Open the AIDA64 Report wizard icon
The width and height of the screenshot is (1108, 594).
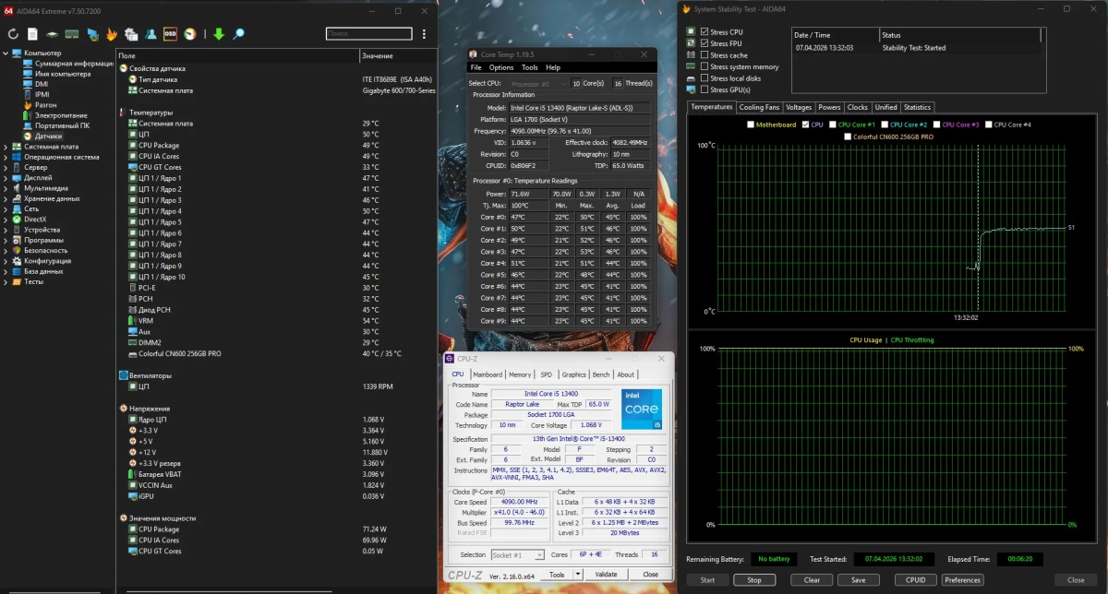click(x=32, y=34)
